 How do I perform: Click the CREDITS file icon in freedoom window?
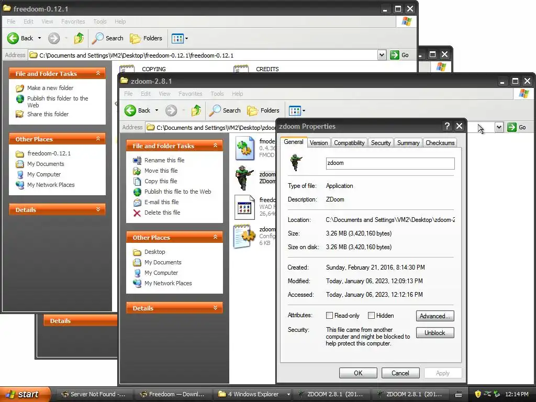coord(241,69)
